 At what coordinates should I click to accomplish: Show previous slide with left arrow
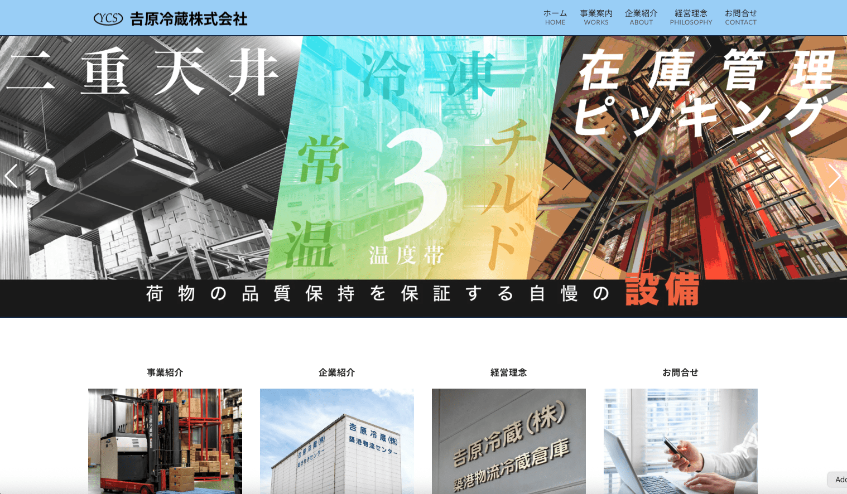click(11, 176)
